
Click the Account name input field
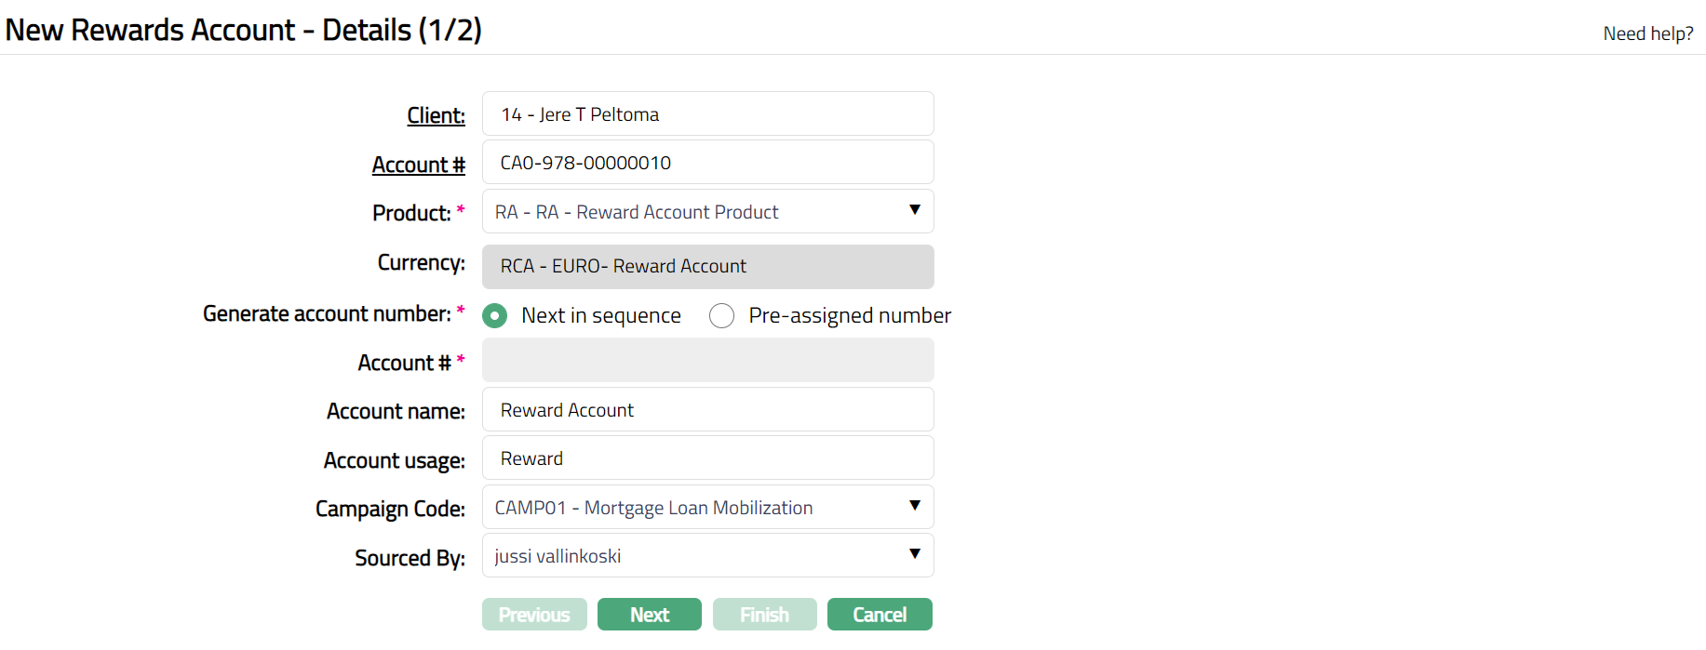click(x=707, y=410)
